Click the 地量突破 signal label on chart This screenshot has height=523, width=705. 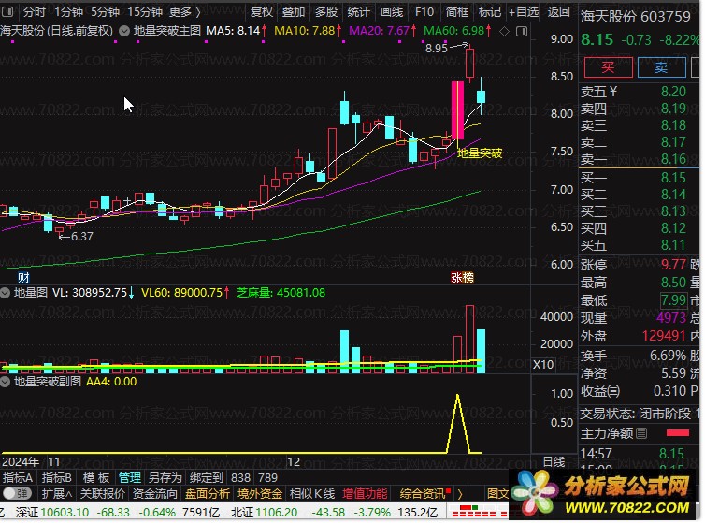coord(480,153)
